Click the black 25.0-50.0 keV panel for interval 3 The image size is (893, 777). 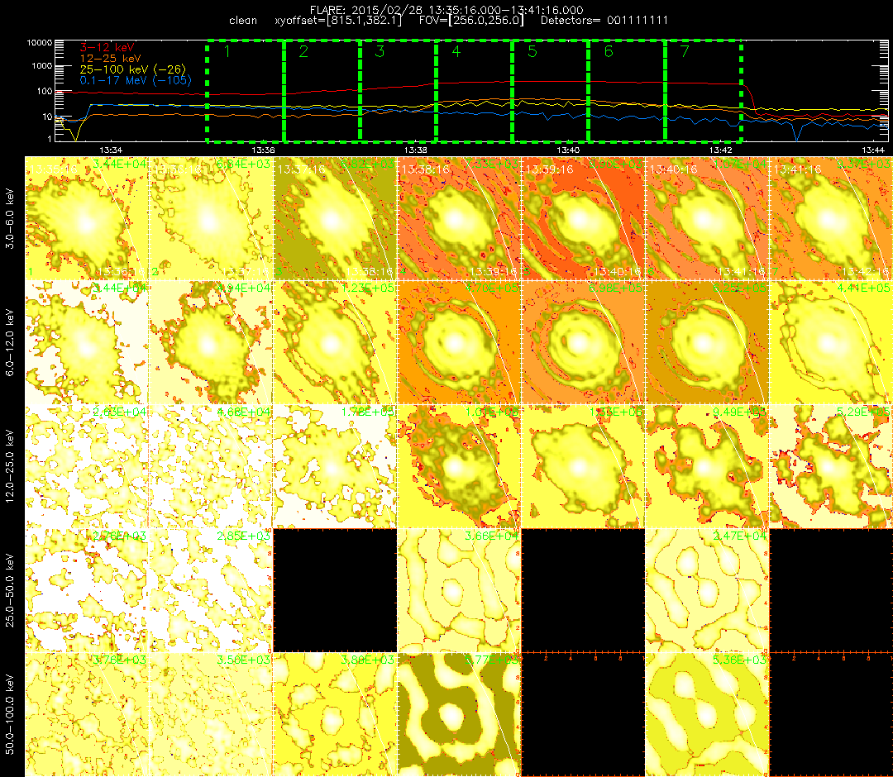tap(335, 590)
